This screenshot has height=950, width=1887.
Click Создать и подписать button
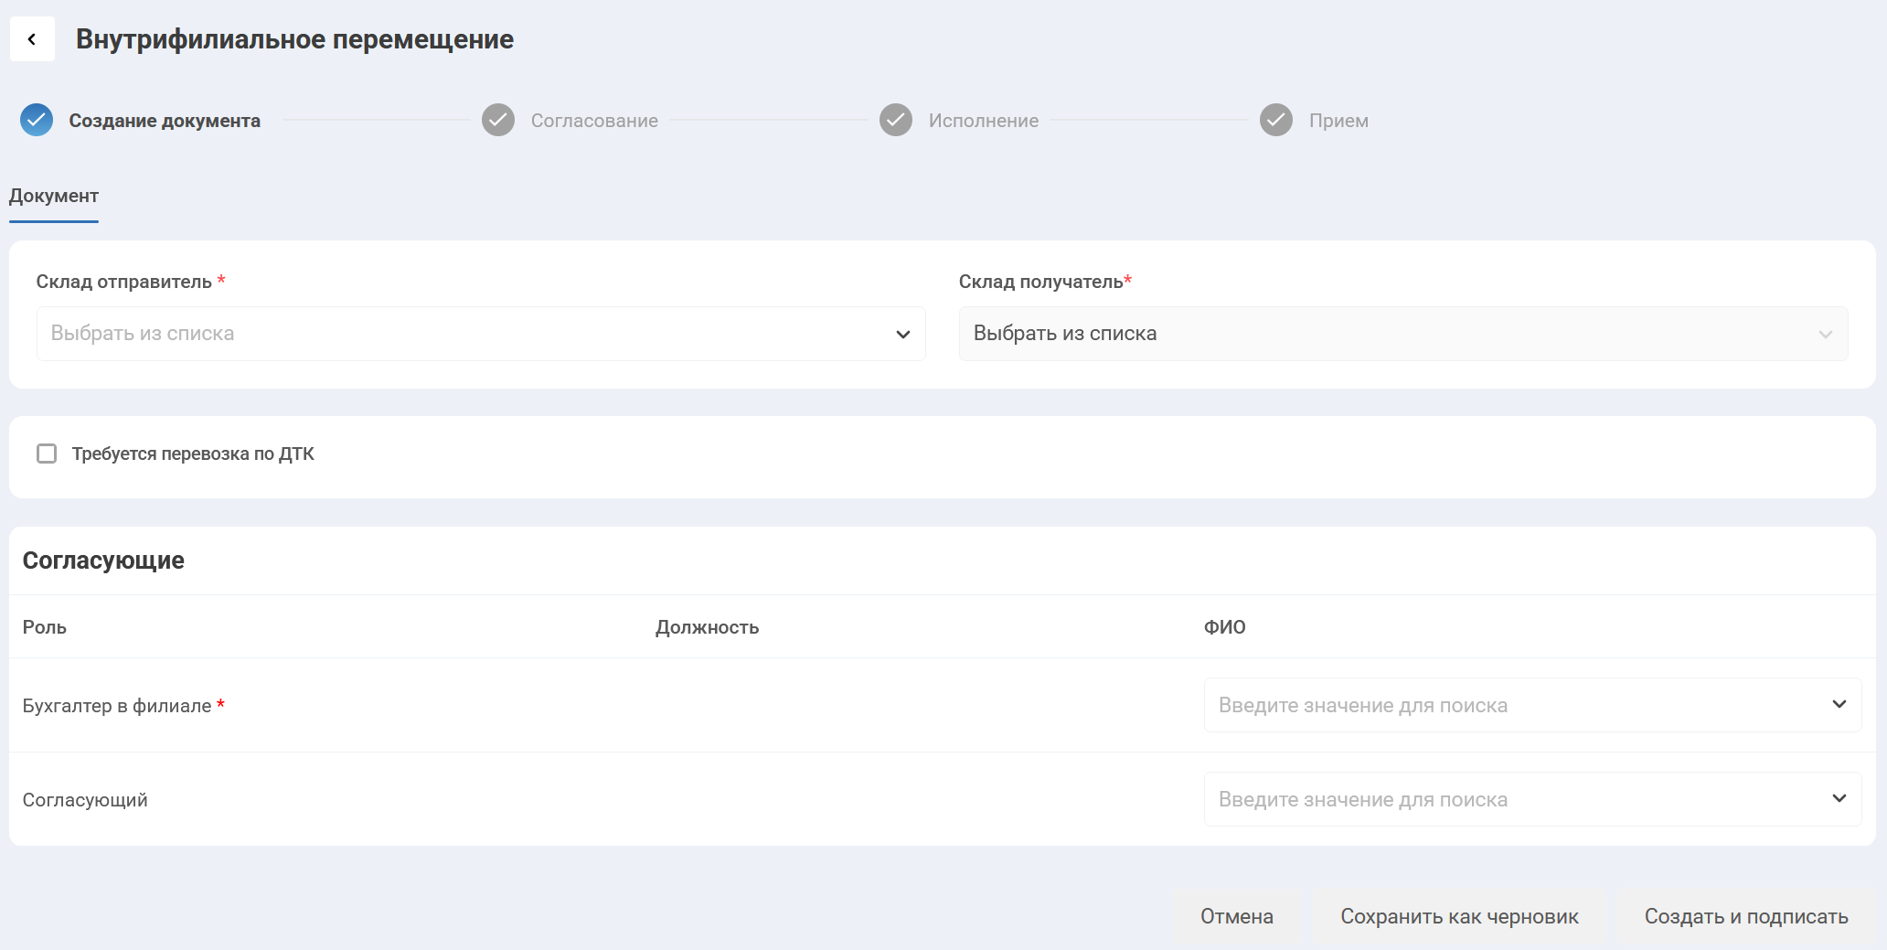1745,916
